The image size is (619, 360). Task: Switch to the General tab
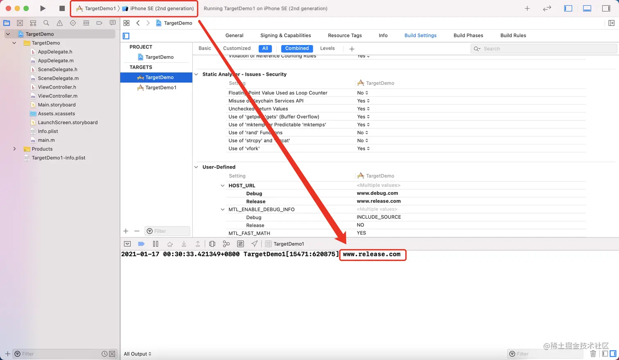point(234,36)
